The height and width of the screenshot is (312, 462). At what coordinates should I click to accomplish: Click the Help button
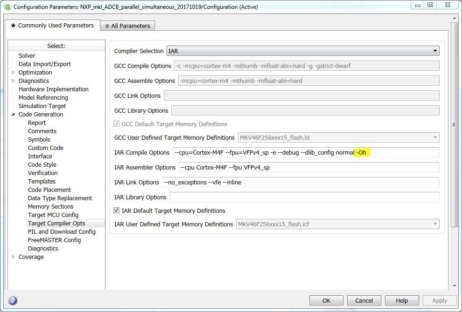[402, 300]
